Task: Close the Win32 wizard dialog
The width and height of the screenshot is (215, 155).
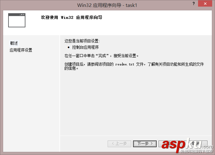Action: [205, 3]
